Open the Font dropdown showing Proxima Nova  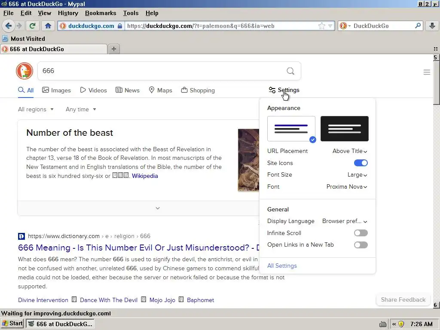pos(347,187)
